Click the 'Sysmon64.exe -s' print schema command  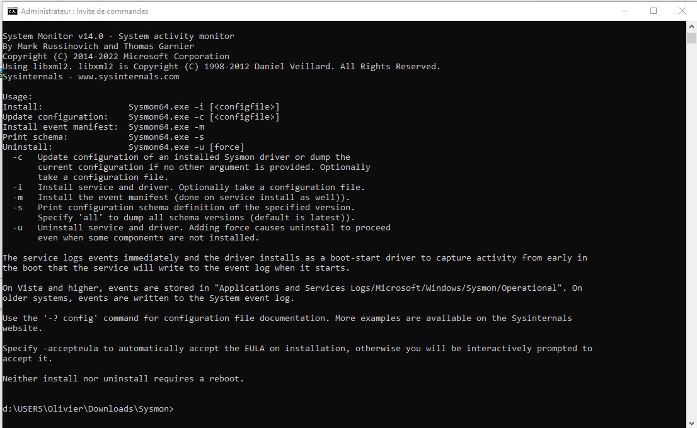pos(166,137)
